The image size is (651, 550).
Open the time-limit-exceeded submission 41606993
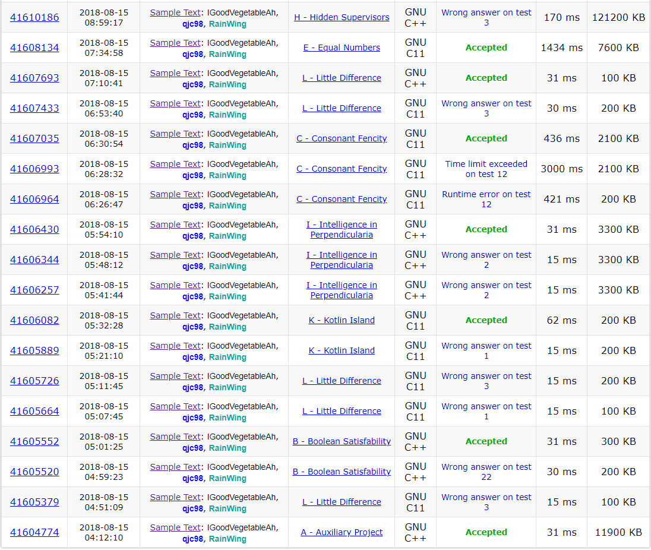(x=34, y=169)
